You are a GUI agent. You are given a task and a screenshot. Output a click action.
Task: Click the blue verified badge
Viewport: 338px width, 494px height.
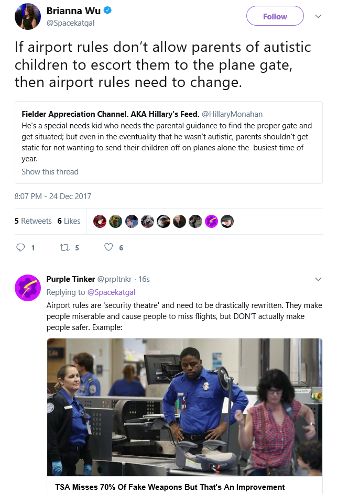107,10
